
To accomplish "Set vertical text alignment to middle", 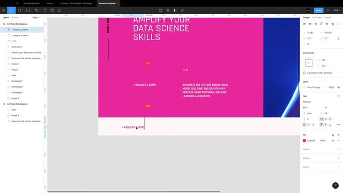I will [x=326, y=125].
